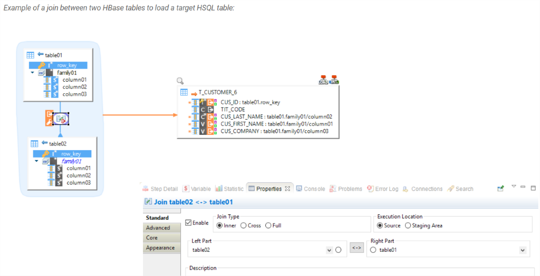This screenshot has width=540, height=276.
Task: Collapse family01 in table01
Action: pos(32,73)
